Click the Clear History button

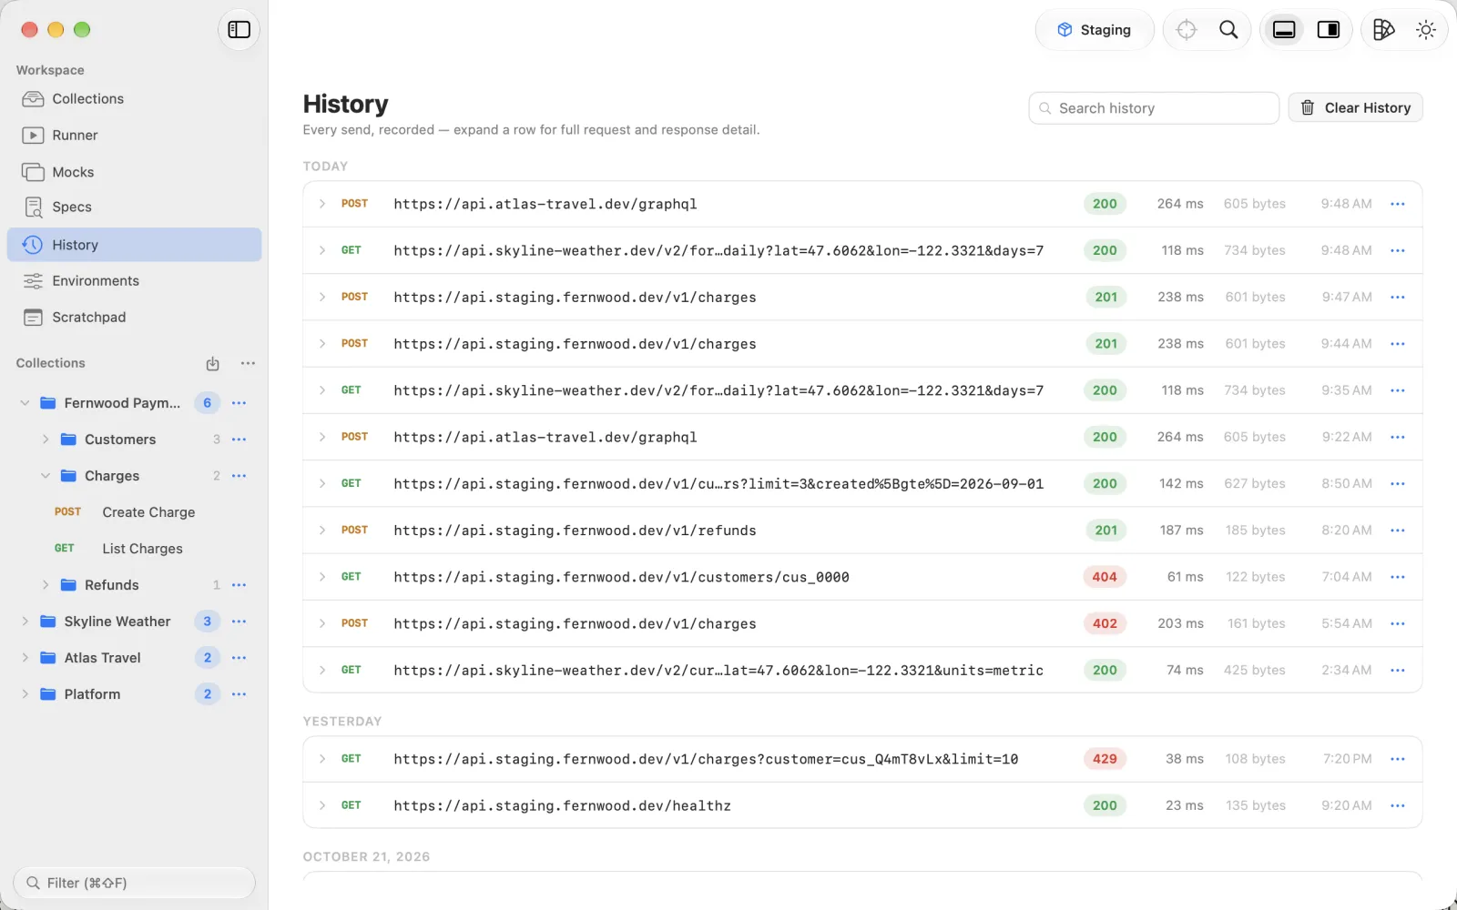pos(1355,108)
